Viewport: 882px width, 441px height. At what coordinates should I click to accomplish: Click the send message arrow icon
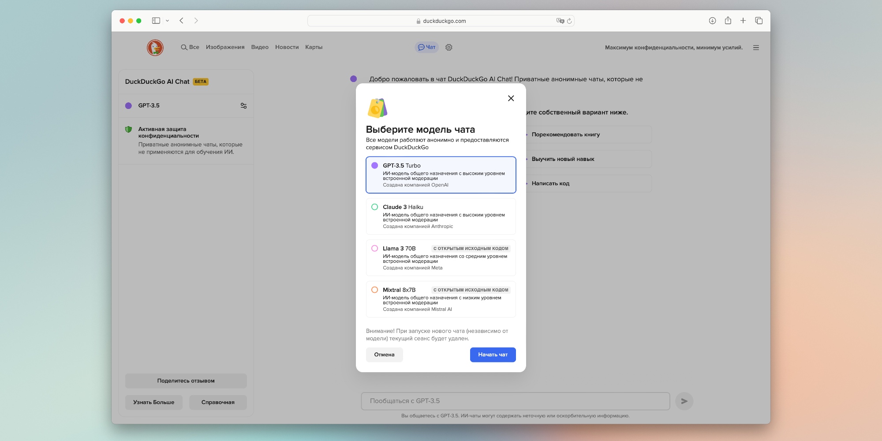pos(684,401)
